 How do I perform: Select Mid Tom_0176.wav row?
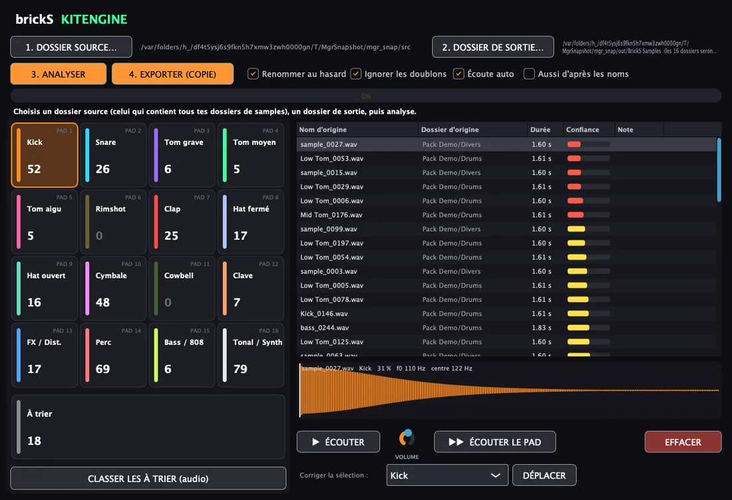[x=506, y=215]
